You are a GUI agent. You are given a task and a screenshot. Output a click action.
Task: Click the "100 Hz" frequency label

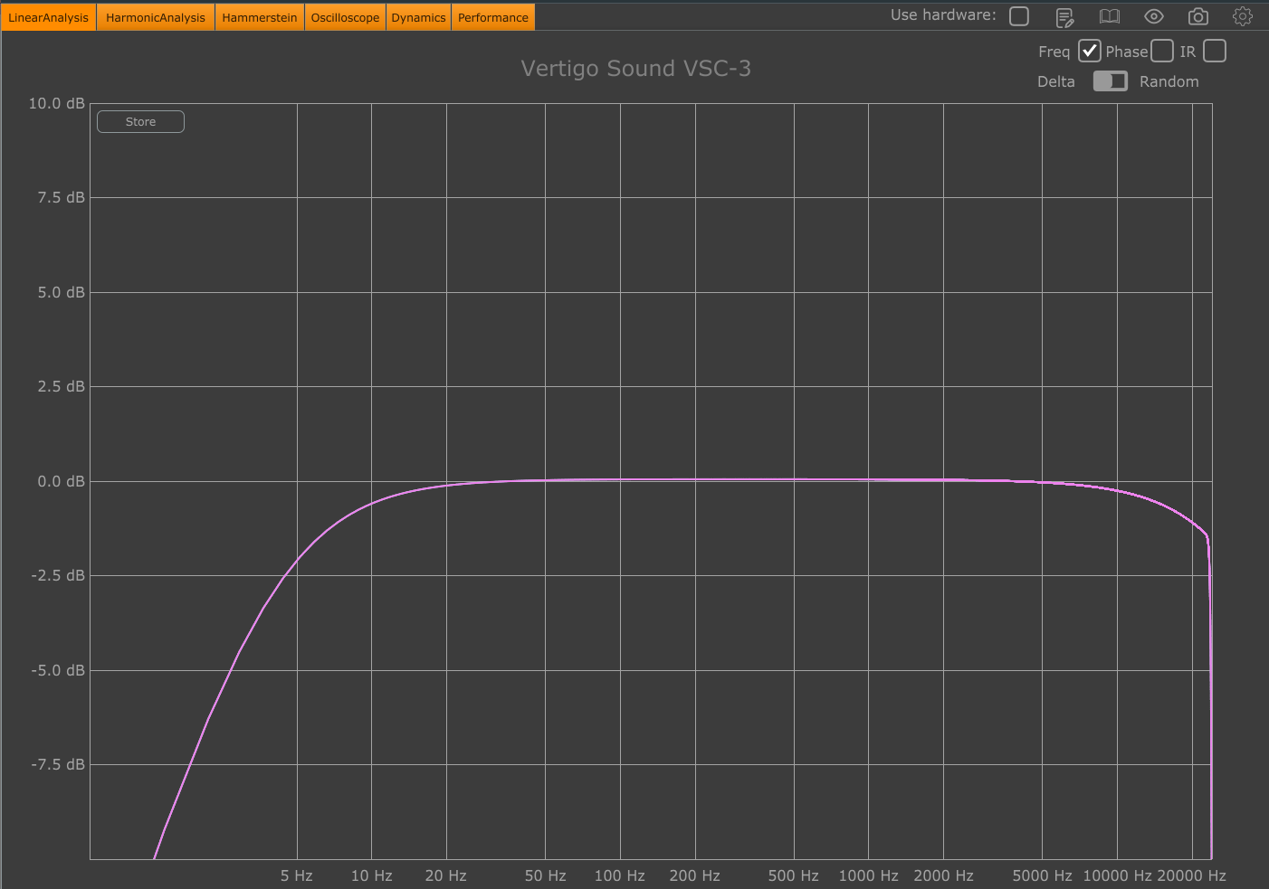coord(620,875)
